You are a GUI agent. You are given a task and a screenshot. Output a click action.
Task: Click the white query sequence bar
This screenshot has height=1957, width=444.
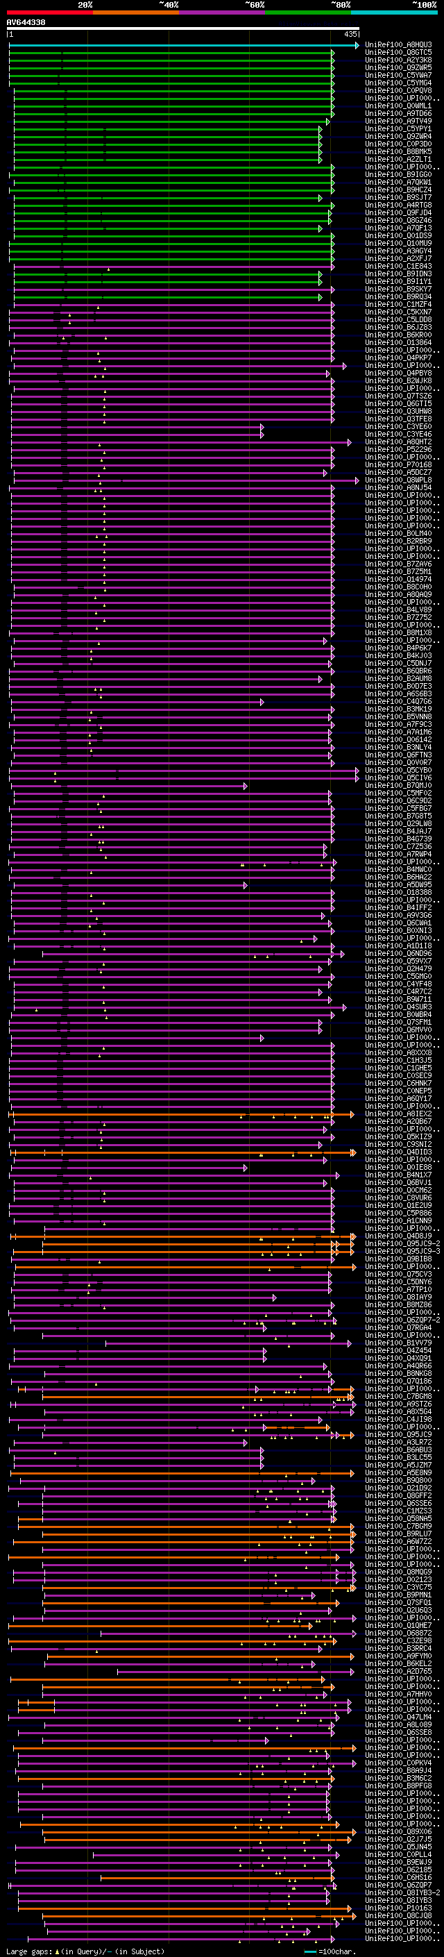[182, 29]
